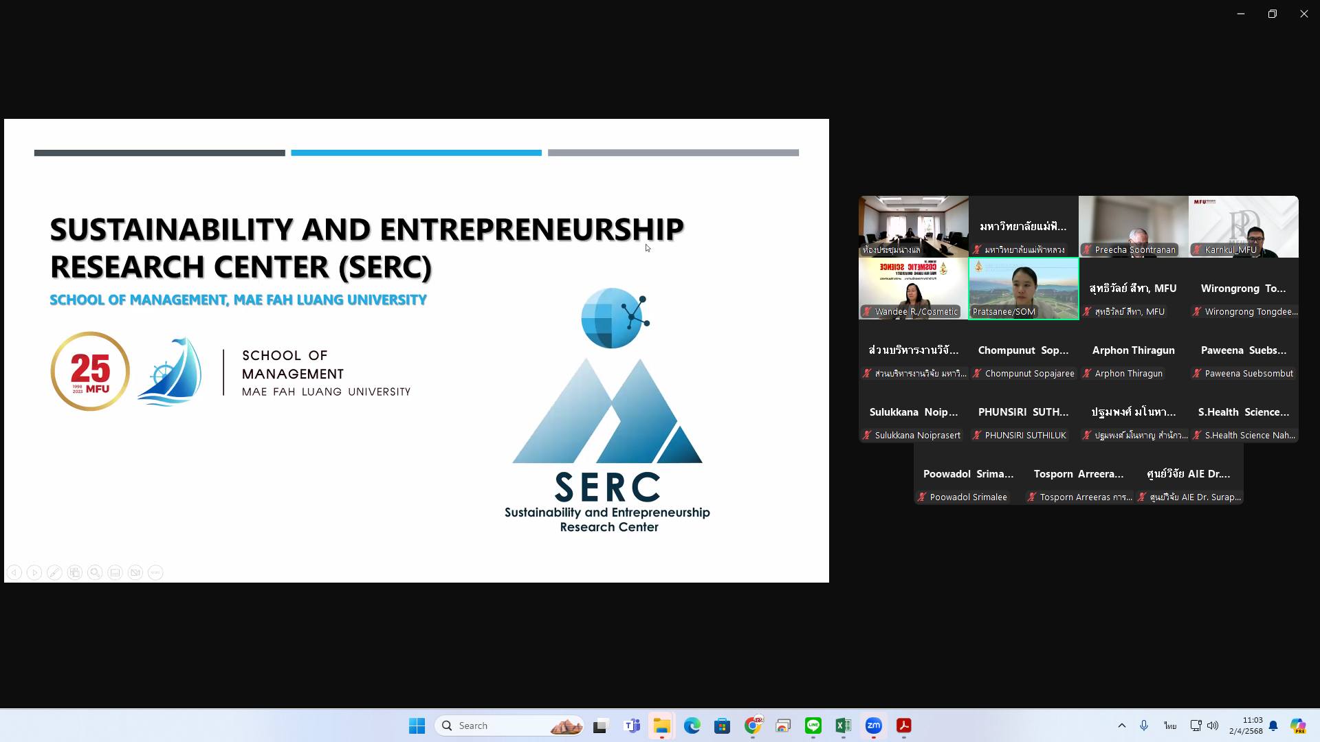1320x742 pixels.
Task: Click the ปฐมพงศ์ มโนหาญ participant tile
Action: [x=1134, y=412]
